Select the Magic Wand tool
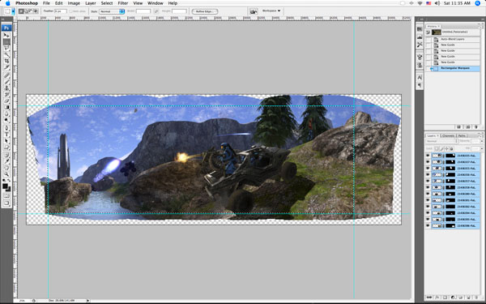The width and height of the screenshot is (486, 304). [6, 54]
